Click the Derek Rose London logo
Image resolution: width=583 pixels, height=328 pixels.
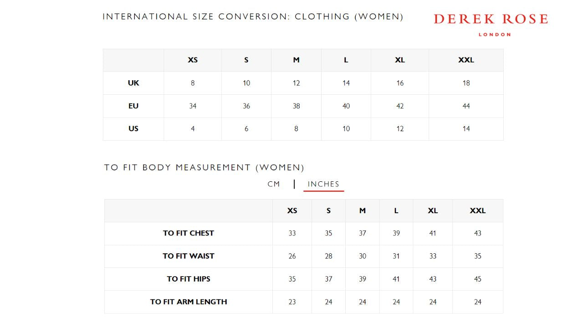pyautogui.click(x=491, y=24)
